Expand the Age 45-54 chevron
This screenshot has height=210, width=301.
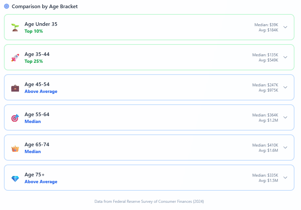[285, 87]
